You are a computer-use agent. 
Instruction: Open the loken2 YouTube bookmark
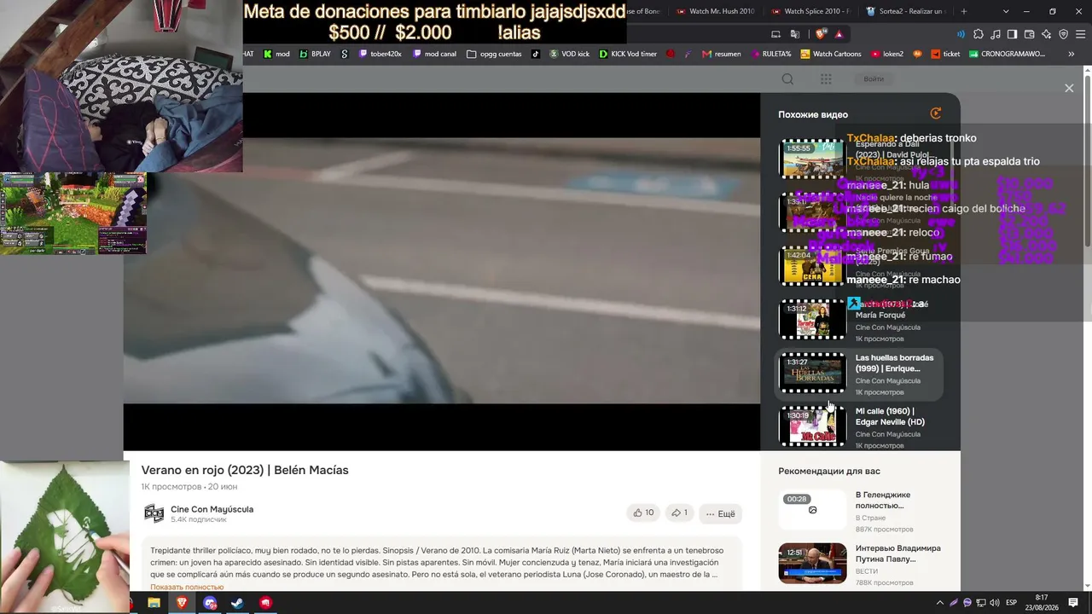coord(887,54)
